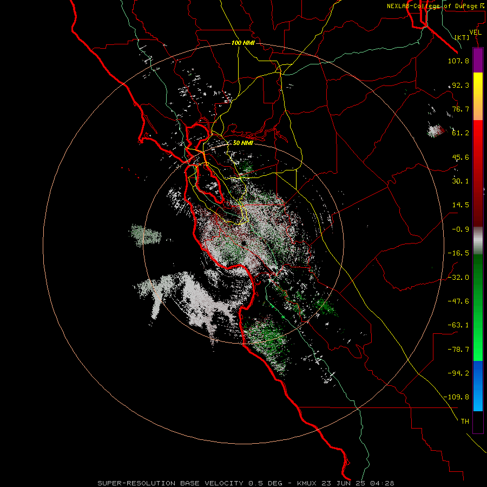Image resolution: width=487 pixels, height=487 pixels.
Task: Click the 76.7 velocity scale value
Action: 460,109
